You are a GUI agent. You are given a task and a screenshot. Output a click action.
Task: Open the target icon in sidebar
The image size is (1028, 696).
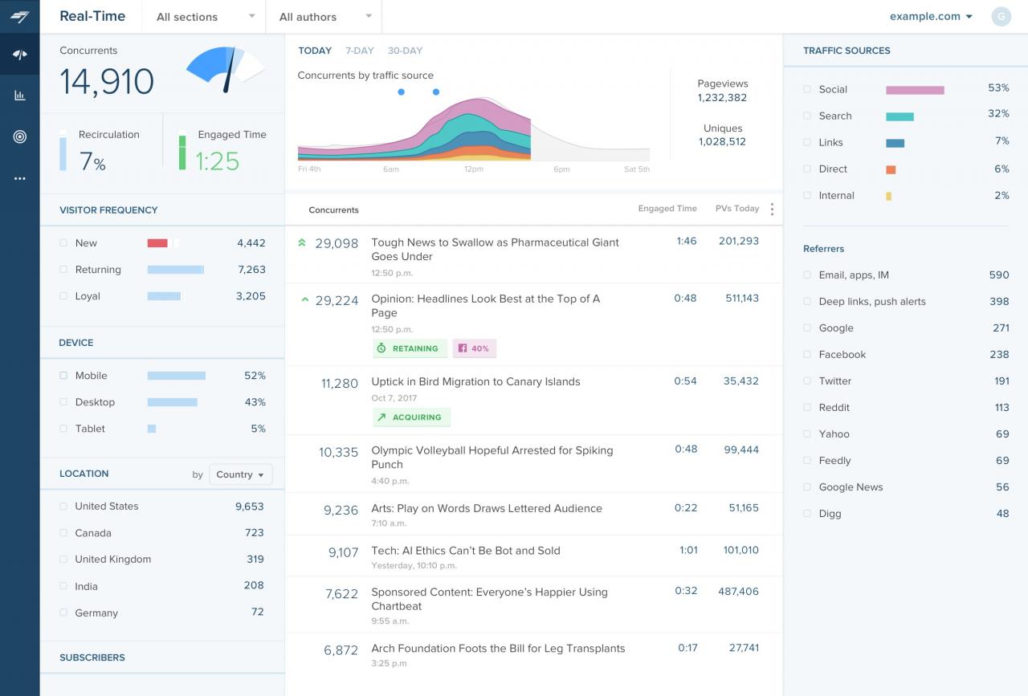click(19, 136)
